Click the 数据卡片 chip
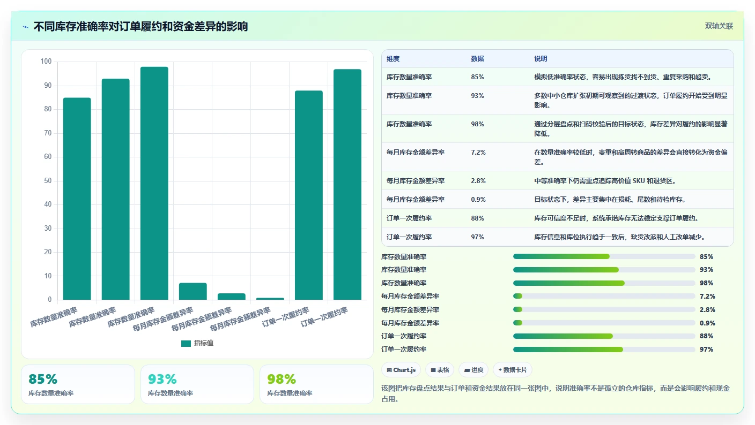 click(x=513, y=370)
